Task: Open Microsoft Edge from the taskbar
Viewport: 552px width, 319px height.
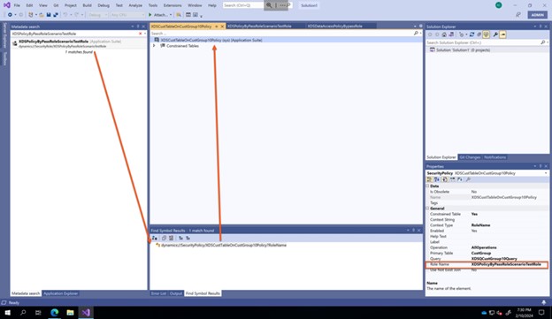Action: tap(54, 312)
